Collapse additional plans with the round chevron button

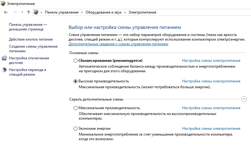pos(244,99)
